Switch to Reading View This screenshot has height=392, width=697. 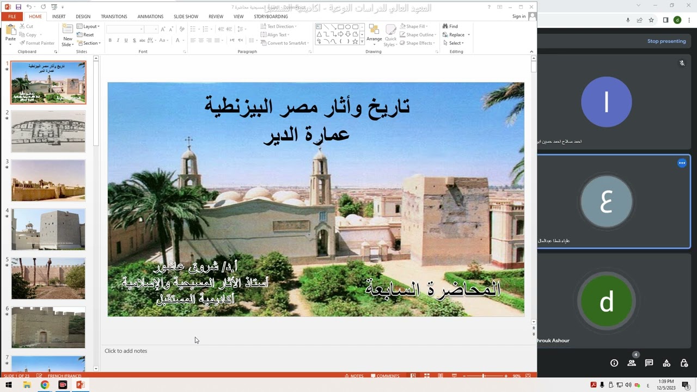click(x=441, y=376)
